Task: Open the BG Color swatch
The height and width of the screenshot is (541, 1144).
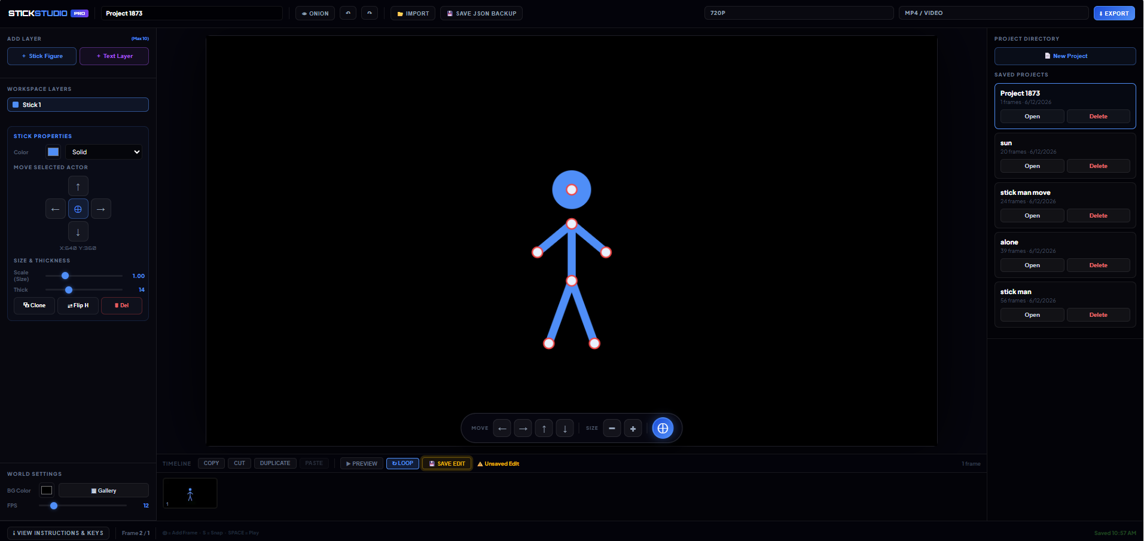Action: [47, 490]
